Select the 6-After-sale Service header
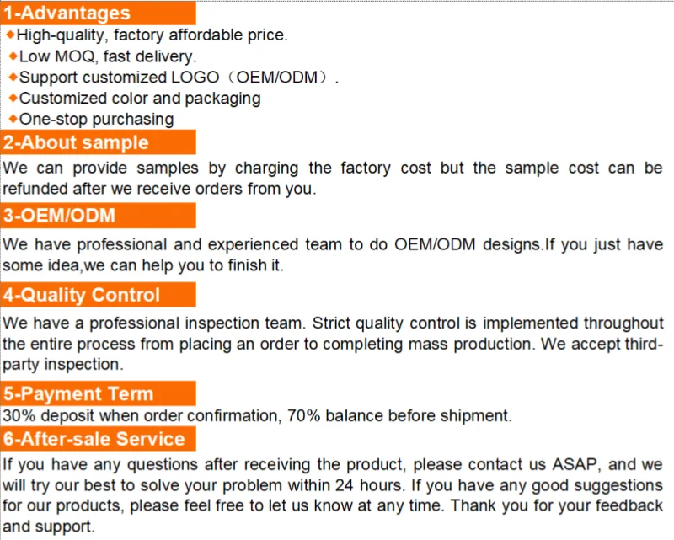This screenshot has height=540, width=674. [99, 439]
